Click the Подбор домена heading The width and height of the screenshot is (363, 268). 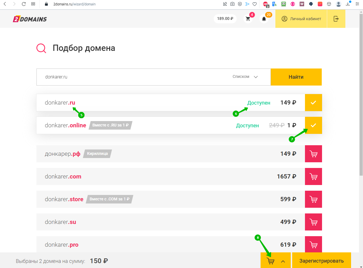tap(84, 48)
